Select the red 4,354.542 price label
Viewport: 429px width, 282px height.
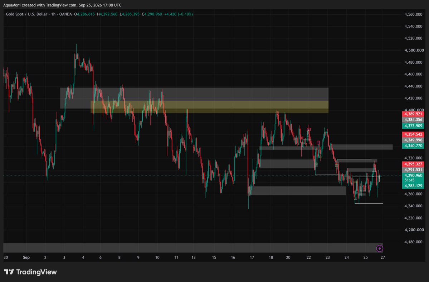413,134
